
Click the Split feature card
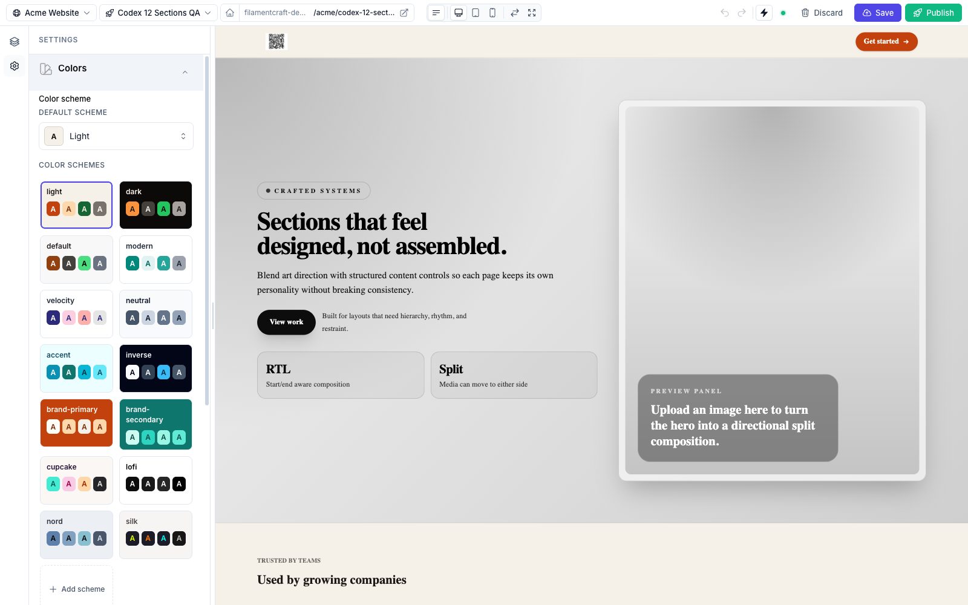pyautogui.click(x=514, y=375)
